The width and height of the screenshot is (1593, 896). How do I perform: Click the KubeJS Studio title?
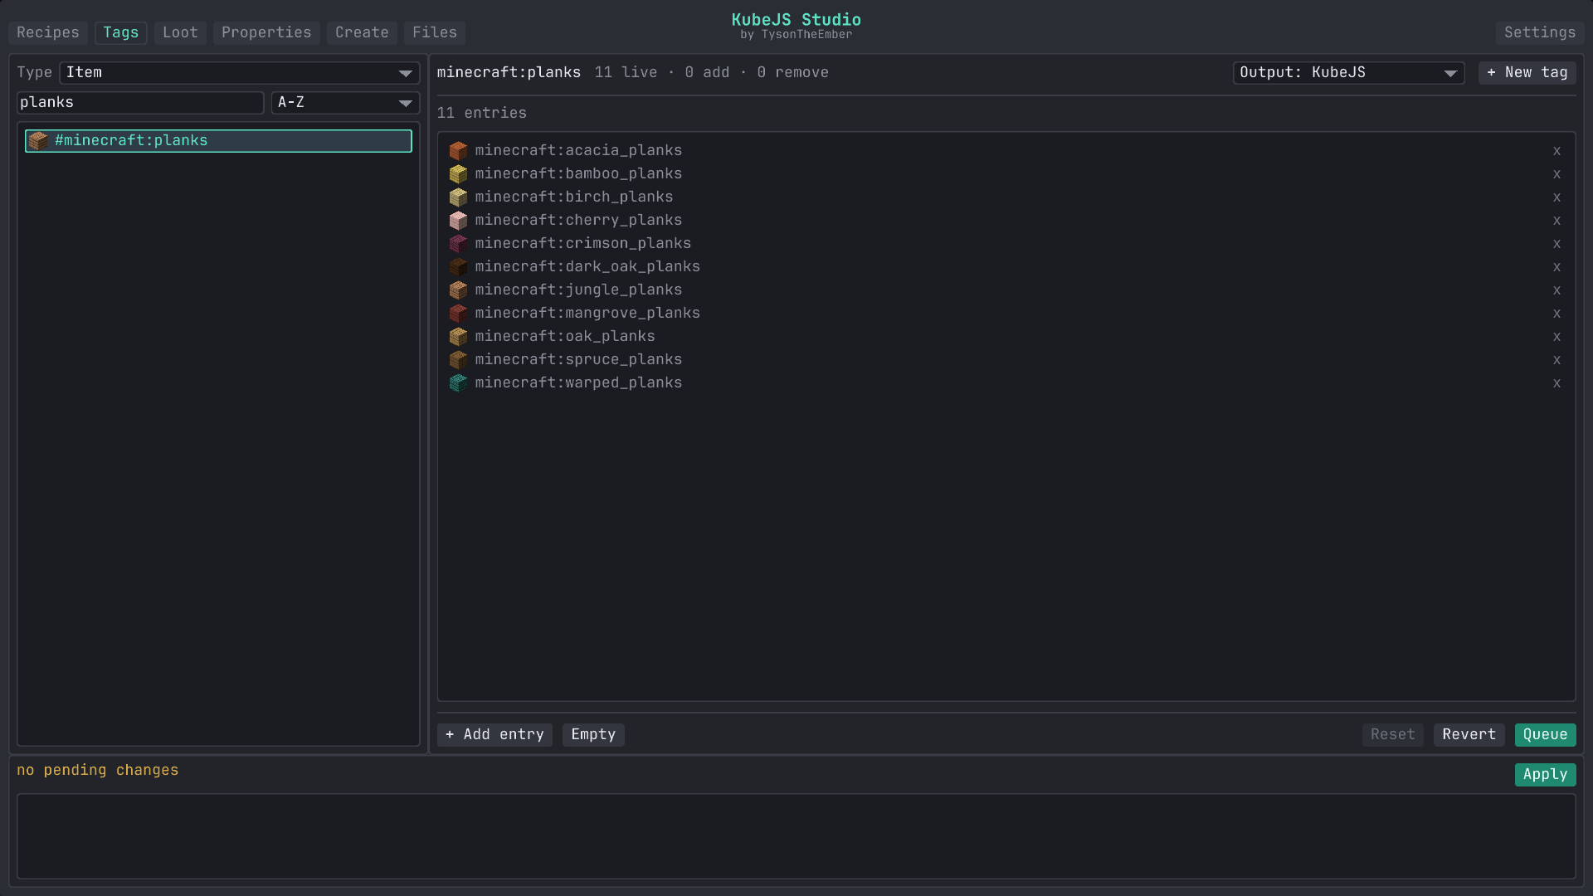[x=796, y=20]
